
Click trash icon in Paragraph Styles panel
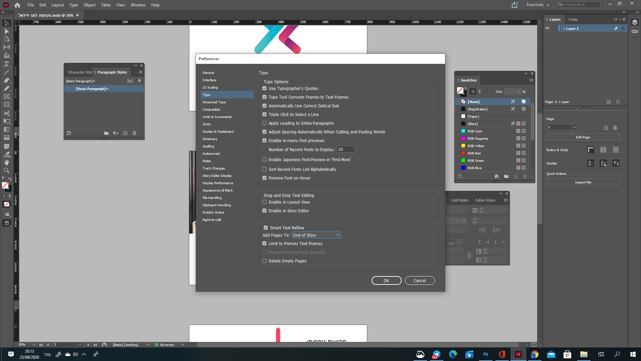pyautogui.click(x=134, y=133)
